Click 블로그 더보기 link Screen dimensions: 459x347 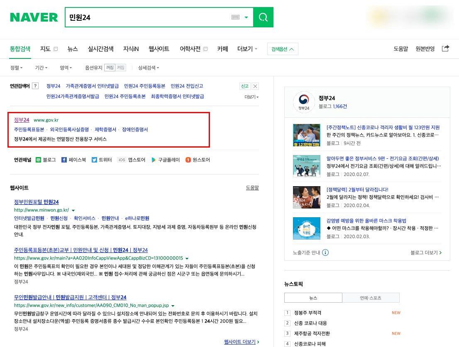(426, 252)
